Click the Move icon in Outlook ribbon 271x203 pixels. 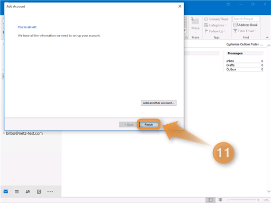click(195, 21)
